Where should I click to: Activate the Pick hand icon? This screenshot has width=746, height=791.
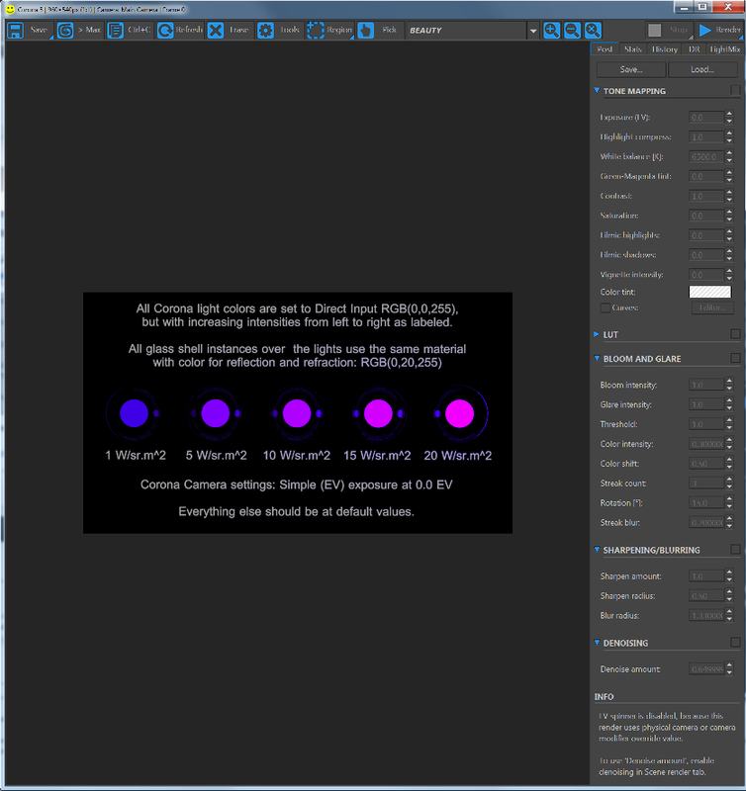coord(365,31)
